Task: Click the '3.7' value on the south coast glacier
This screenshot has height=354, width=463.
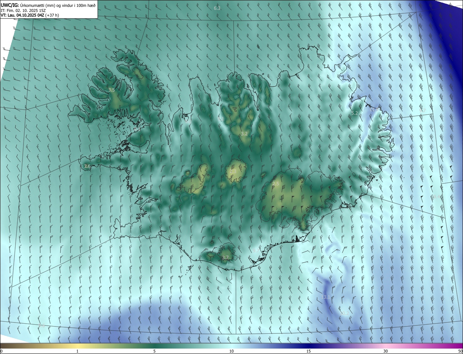Action: tap(225, 257)
